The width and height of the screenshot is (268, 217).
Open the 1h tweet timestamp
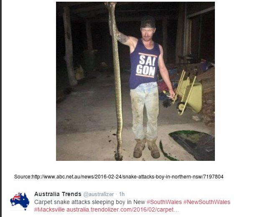122,194
